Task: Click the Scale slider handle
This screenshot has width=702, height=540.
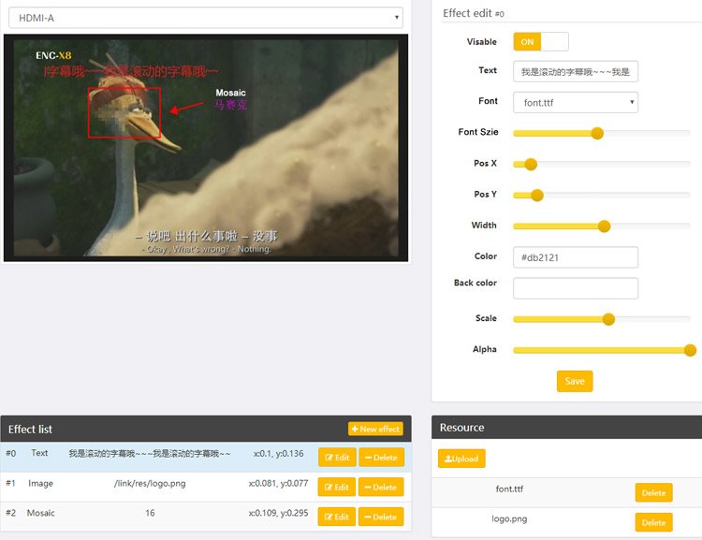Action: [x=608, y=319]
